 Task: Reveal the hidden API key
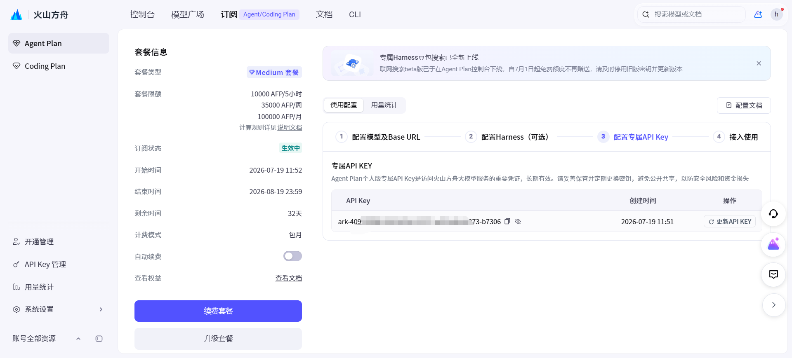pyautogui.click(x=518, y=221)
